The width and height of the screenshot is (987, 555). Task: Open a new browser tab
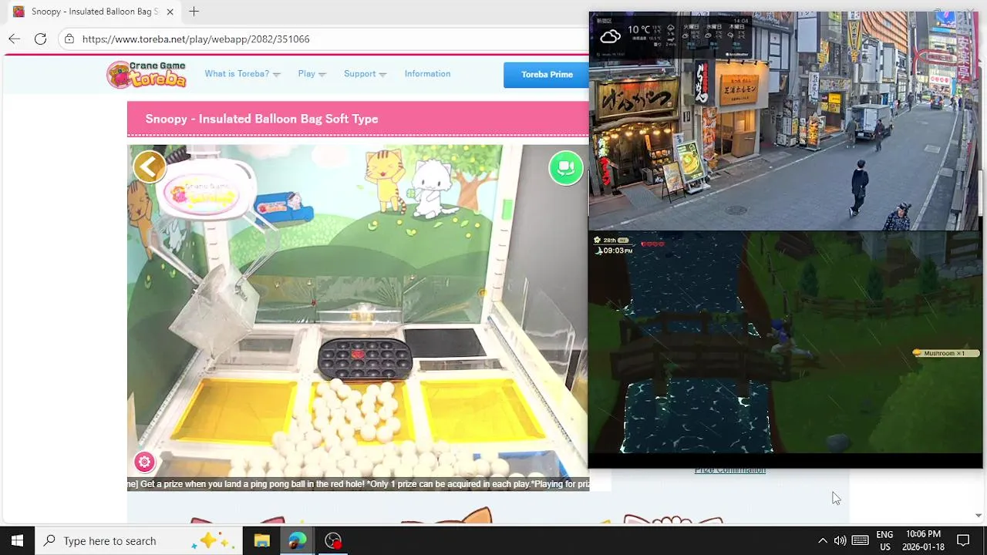(194, 12)
